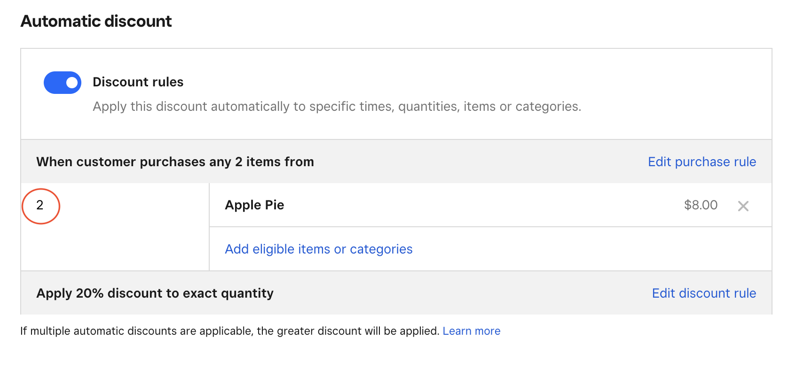The width and height of the screenshot is (788, 369).
Task: Add eligible items or categories
Action: (x=318, y=249)
